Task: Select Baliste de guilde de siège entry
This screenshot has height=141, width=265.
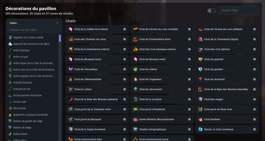Action: point(28,121)
